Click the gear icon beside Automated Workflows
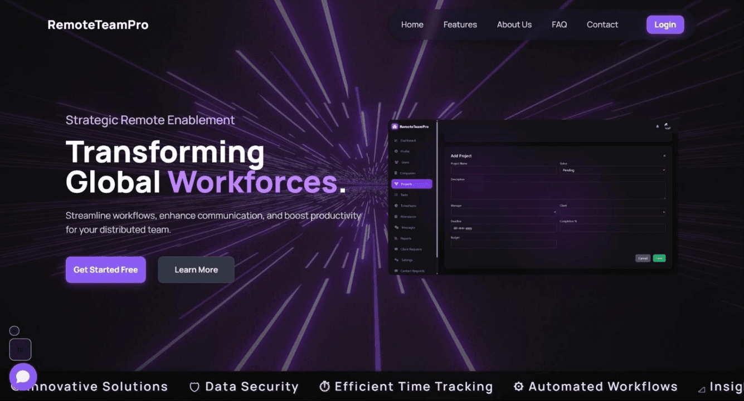 (518, 387)
